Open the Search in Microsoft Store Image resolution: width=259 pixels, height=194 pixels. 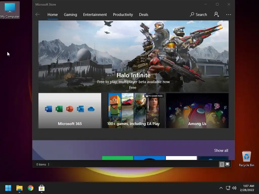(198, 14)
